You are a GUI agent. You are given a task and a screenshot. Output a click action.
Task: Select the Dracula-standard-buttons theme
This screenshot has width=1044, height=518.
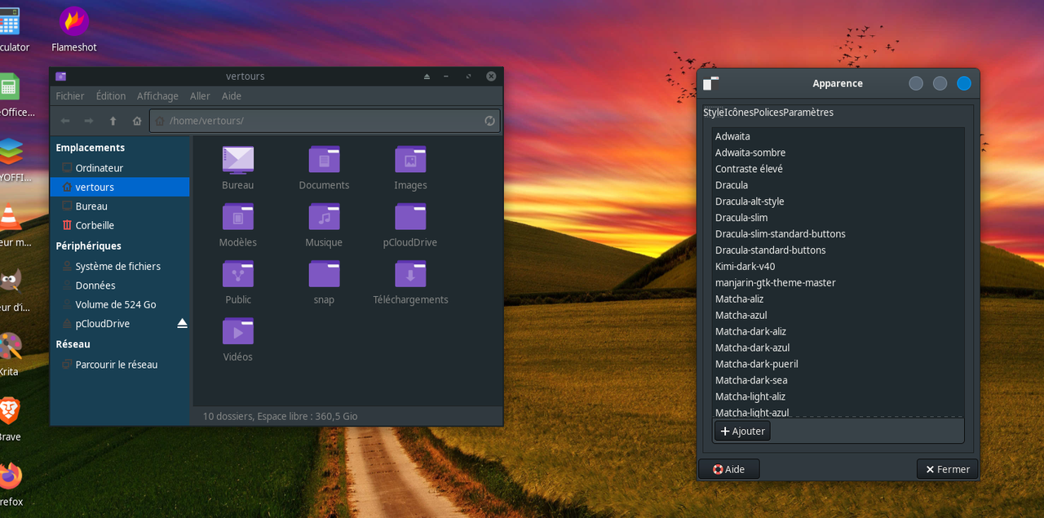click(838, 250)
